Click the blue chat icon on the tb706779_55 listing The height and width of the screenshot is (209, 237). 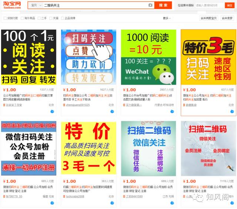(52, 203)
